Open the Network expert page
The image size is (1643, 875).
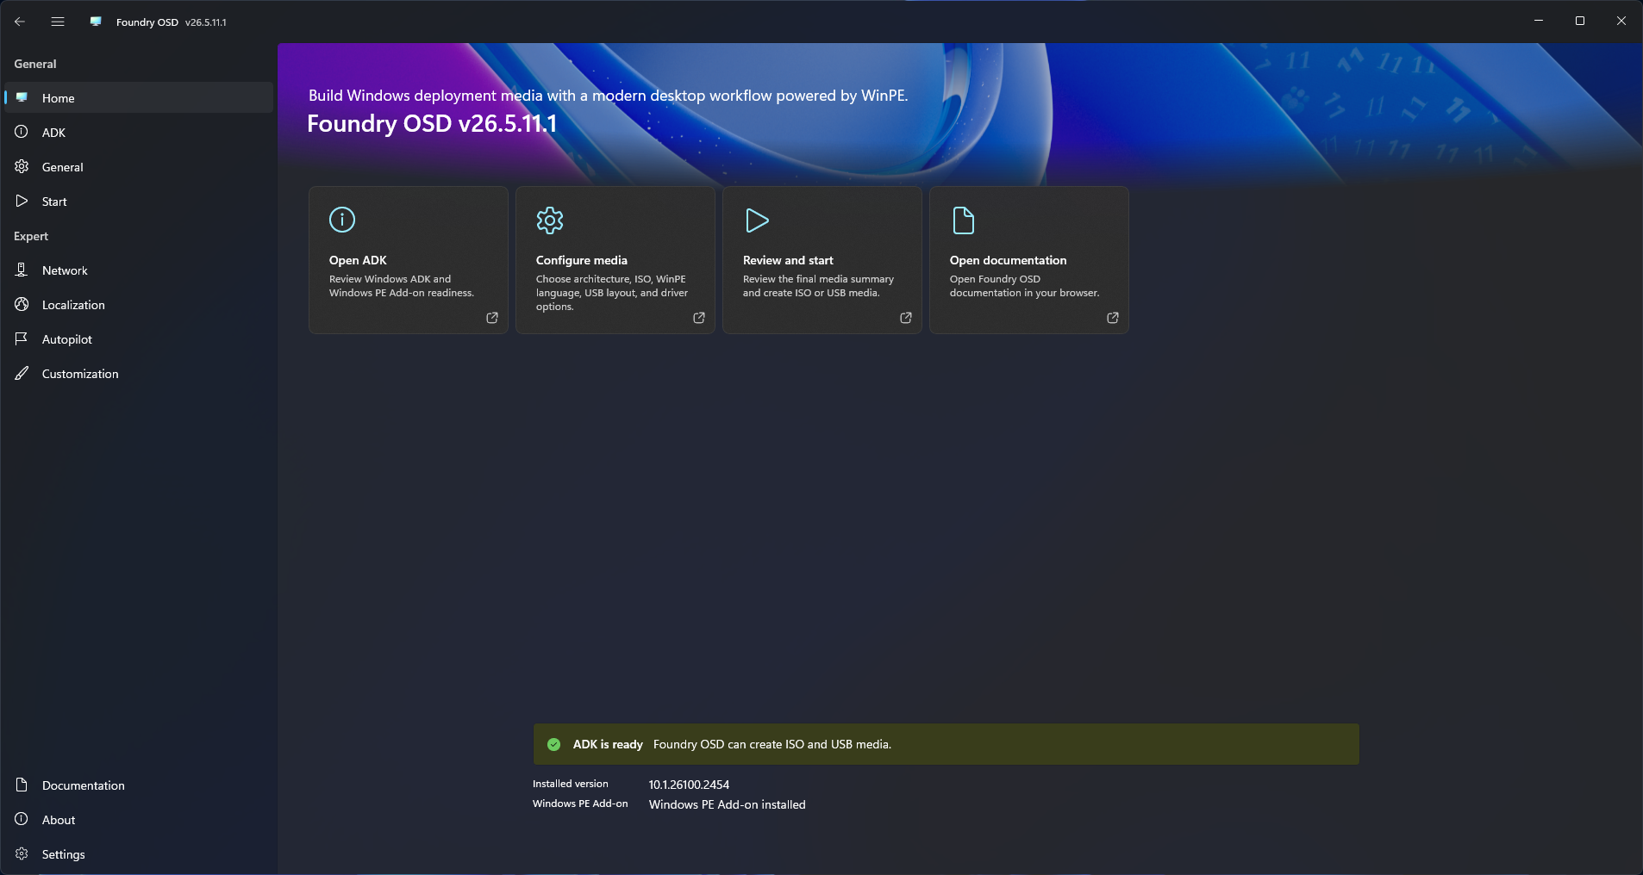[x=139, y=270]
